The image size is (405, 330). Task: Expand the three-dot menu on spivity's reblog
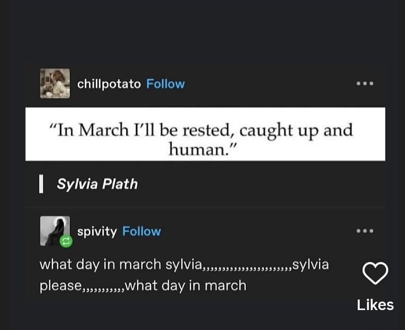pyautogui.click(x=365, y=231)
